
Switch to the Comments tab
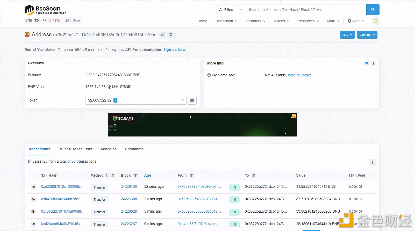(x=134, y=149)
